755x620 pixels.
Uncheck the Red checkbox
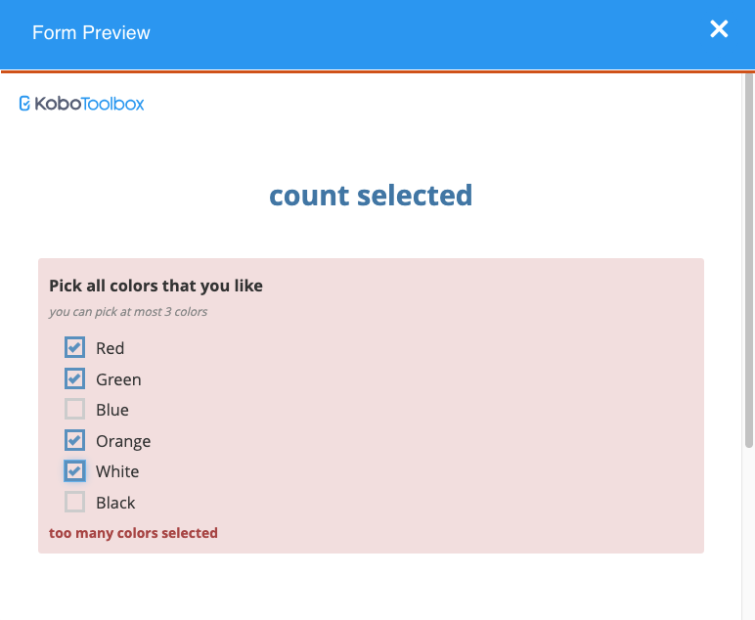click(74, 347)
